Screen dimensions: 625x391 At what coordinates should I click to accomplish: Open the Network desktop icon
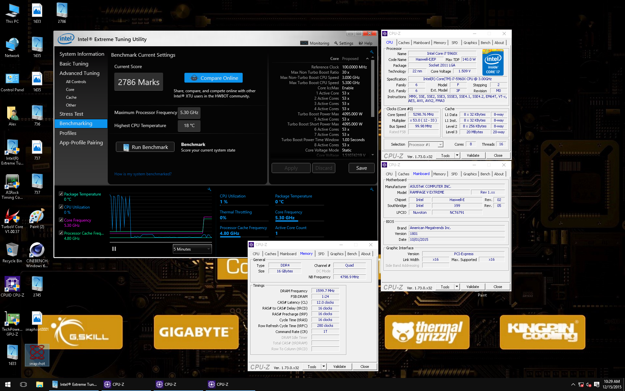[x=12, y=48]
